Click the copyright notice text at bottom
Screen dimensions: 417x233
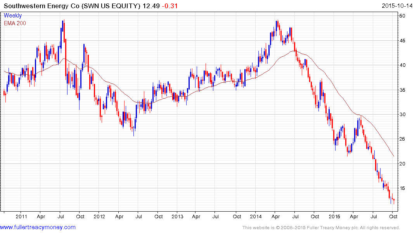point(321,228)
